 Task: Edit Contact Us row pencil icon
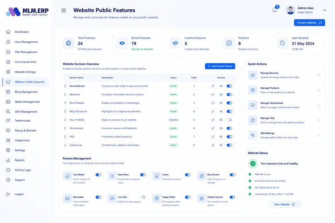click(213, 145)
